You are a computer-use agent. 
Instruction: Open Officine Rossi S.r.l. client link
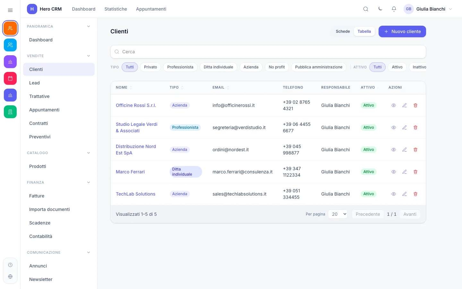coord(136,105)
